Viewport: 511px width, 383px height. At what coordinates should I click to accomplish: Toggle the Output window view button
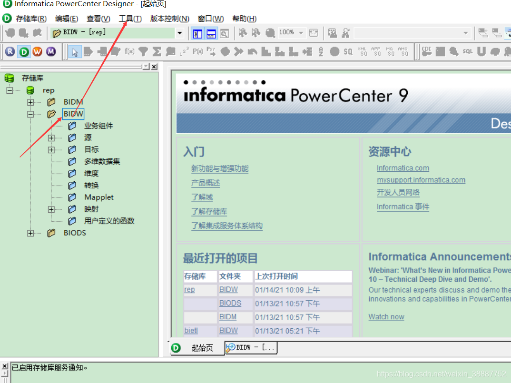pos(211,34)
